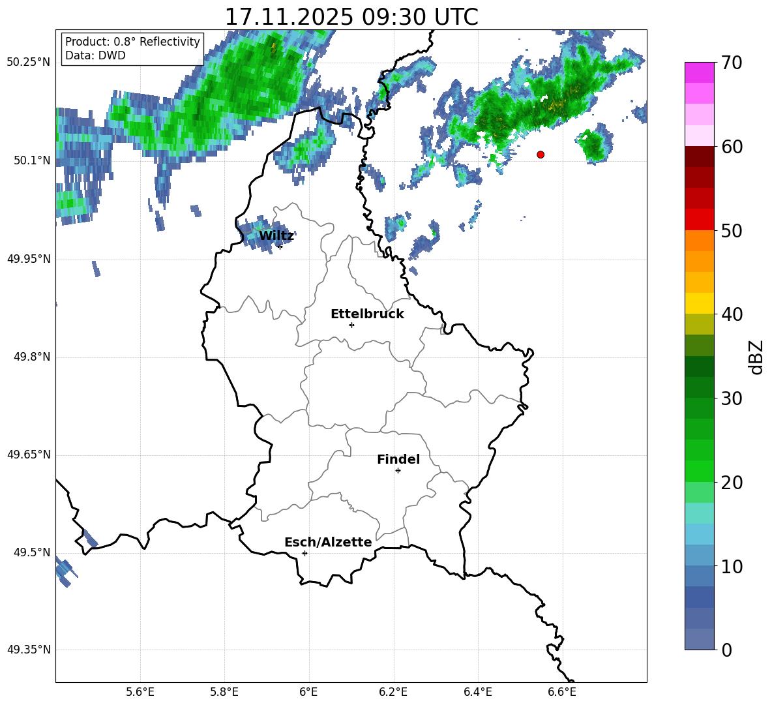The width and height of the screenshot is (772, 705).
Task: Click the cross marker below Ettelbruck
Action: coord(351,325)
